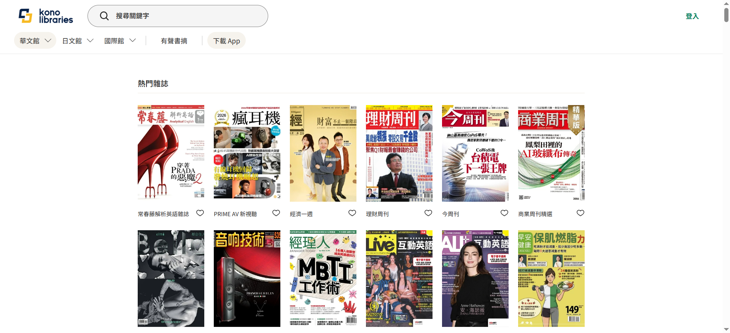Click the scrollbar down arrow

click(x=726, y=330)
